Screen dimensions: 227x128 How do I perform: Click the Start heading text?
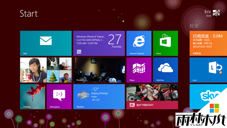coord(29,13)
